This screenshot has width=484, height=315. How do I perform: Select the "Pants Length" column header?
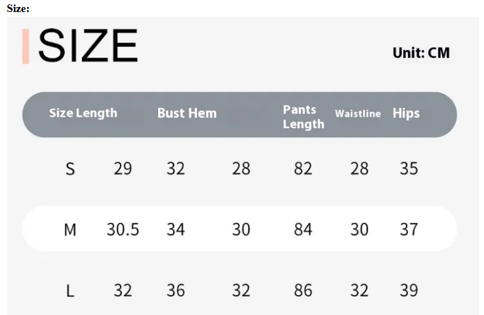click(303, 117)
